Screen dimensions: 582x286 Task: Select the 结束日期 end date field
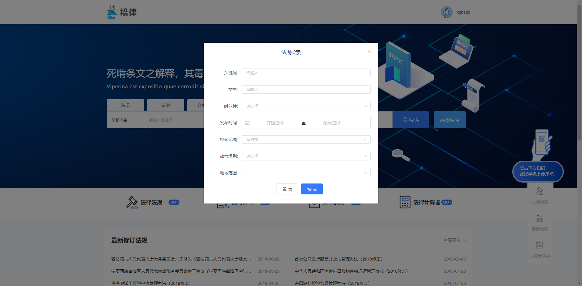[332, 123]
